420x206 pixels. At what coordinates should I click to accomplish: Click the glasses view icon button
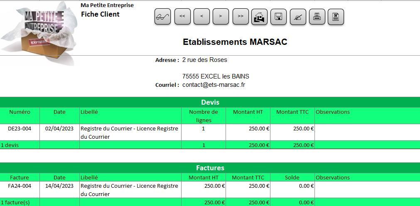coord(162,17)
